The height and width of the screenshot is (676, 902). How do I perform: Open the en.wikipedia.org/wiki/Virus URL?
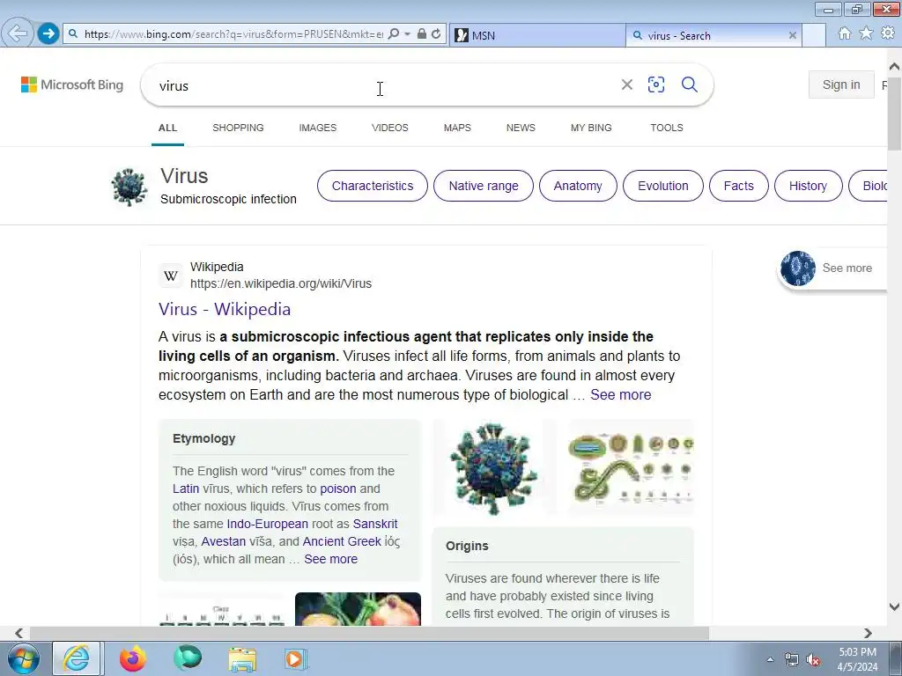click(281, 283)
